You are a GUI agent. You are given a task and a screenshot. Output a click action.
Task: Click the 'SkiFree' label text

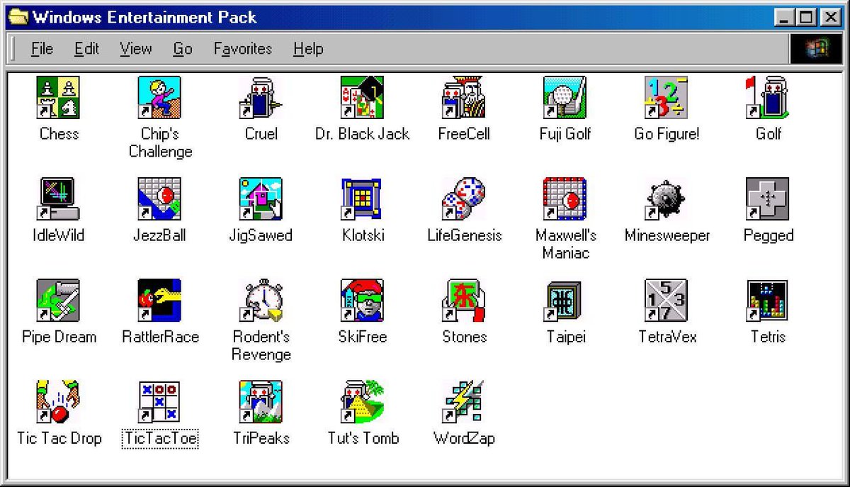tap(363, 337)
